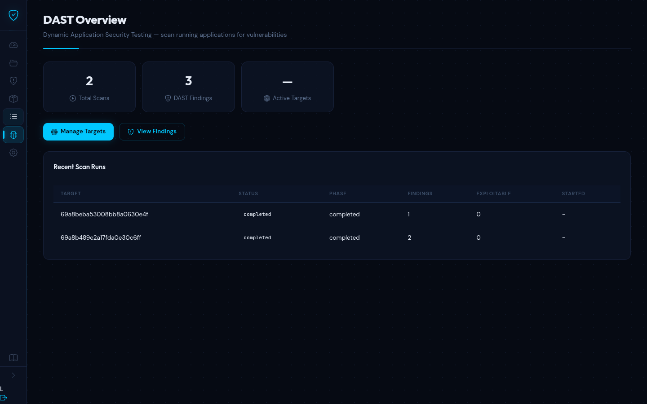Viewport: 647px width, 404px height.
Task: Click the shield logo in the sidebar
Action: (13, 15)
